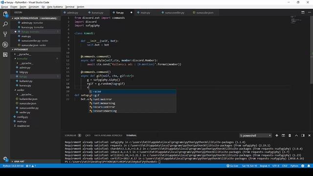313x176 pixels.
Task: Collapse the AÇIK DÜZENLEYİCİLER section
Action: (36, 18)
